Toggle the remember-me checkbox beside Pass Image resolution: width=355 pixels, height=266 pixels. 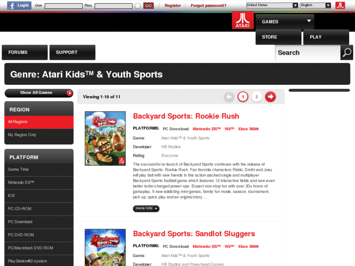tap(137, 6)
